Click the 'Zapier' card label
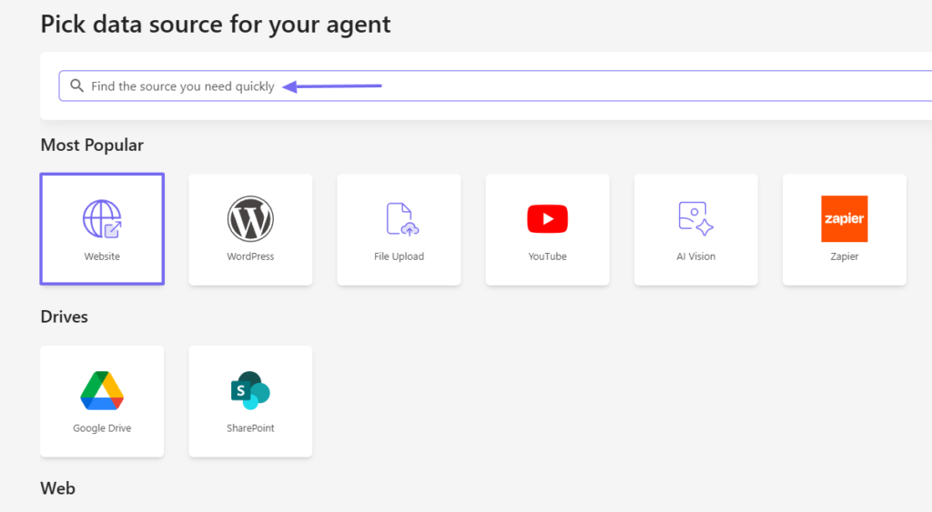The width and height of the screenshot is (932, 512). point(844,256)
